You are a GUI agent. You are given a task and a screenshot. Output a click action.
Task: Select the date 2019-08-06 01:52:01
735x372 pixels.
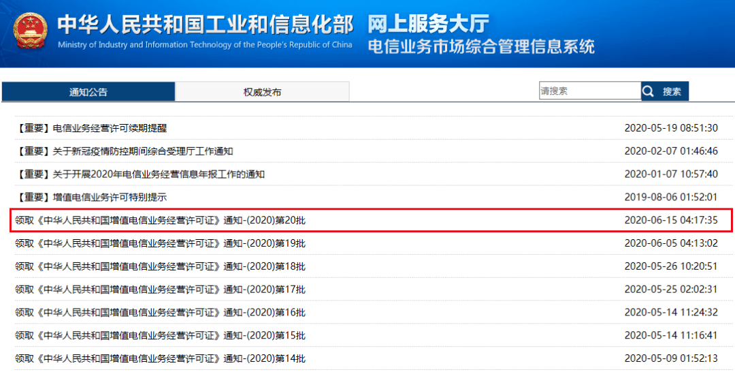click(x=671, y=197)
